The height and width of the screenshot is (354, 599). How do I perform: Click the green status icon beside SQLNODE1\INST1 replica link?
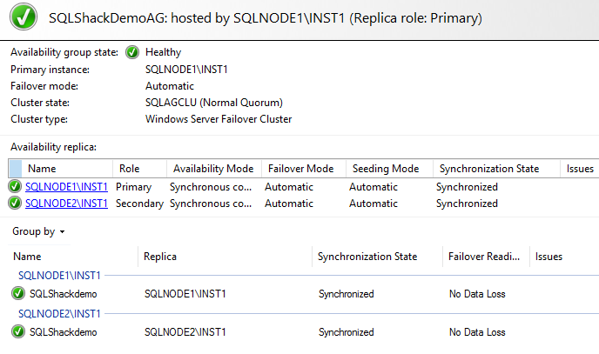pyautogui.click(x=15, y=187)
